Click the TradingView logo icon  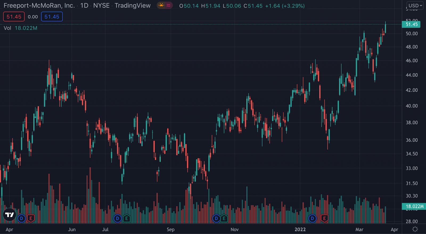tap(10, 215)
